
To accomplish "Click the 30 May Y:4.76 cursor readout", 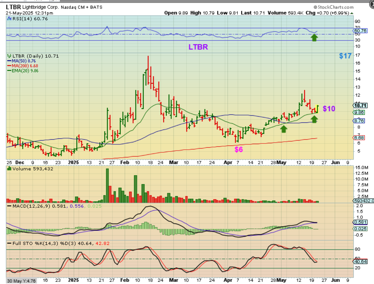I will [21, 281].
